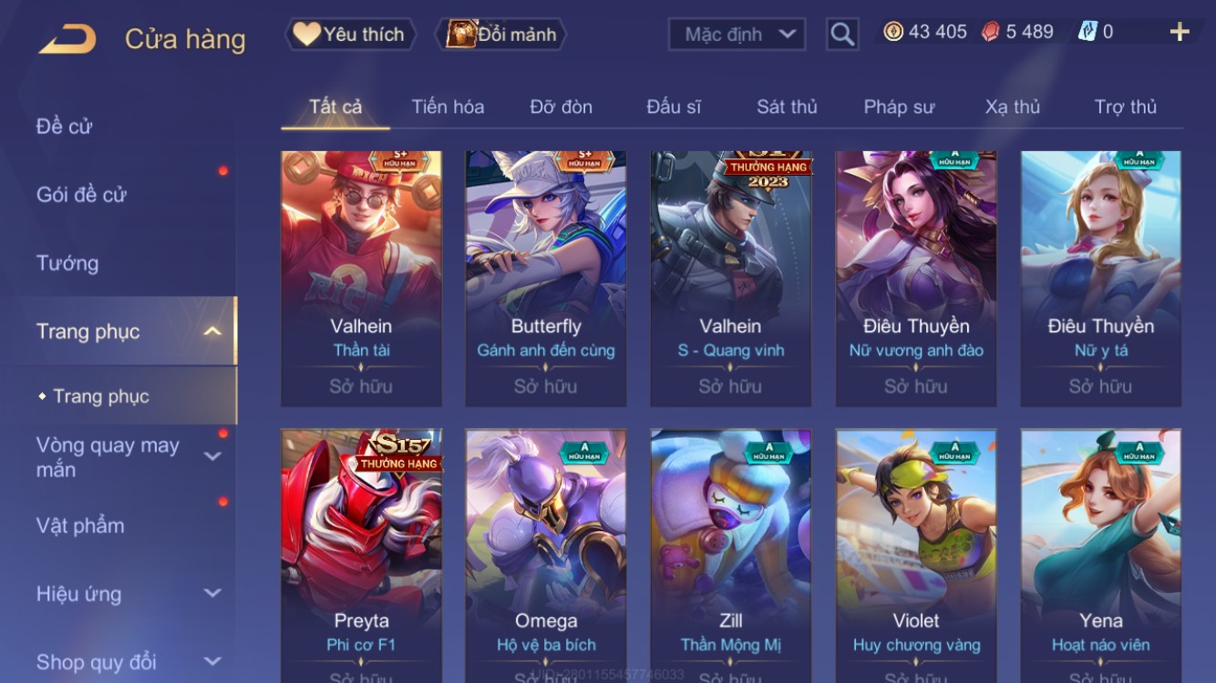Open Gói đề cử sidebar item
The image size is (1216, 683).
tap(81, 194)
